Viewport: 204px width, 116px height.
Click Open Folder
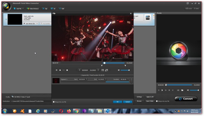pos(150,101)
